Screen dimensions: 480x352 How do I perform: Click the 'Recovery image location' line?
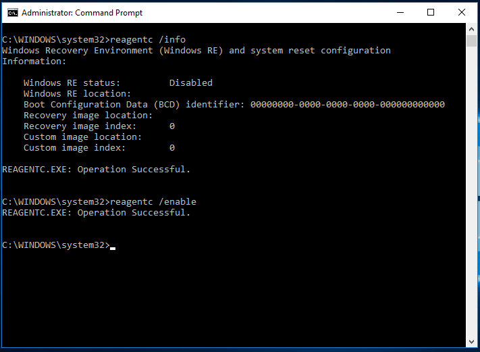(88, 116)
